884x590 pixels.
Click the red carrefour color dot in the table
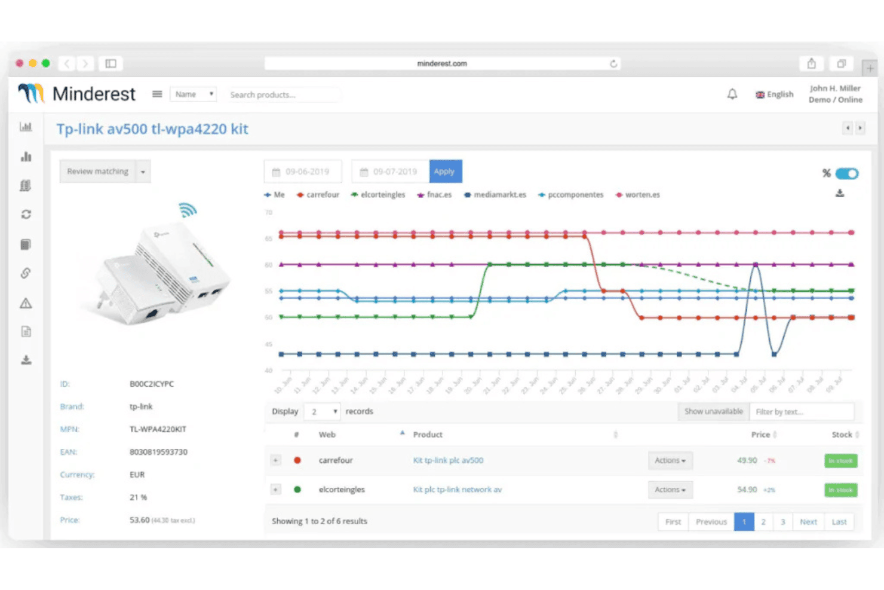(x=297, y=460)
